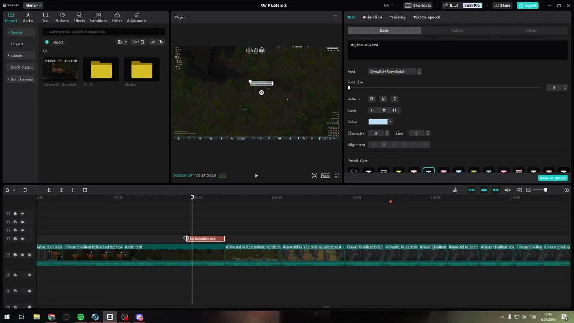Open the Audio panel in the top toolbar
Viewport: 574px width, 323px height.
point(28,17)
